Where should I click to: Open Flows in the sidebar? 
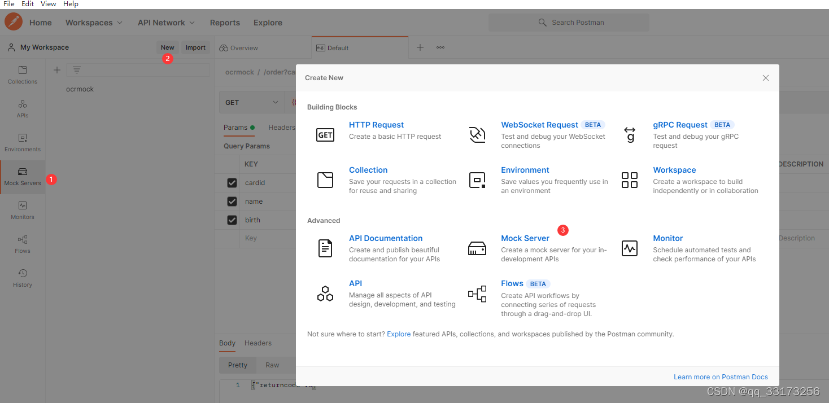click(x=23, y=244)
